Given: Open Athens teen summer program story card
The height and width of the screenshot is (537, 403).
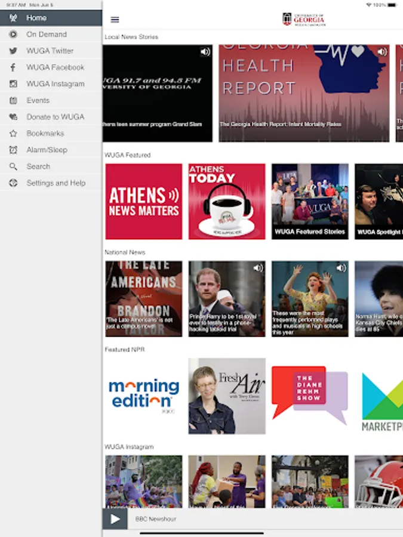Looking at the screenshot, I should coord(158,93).
